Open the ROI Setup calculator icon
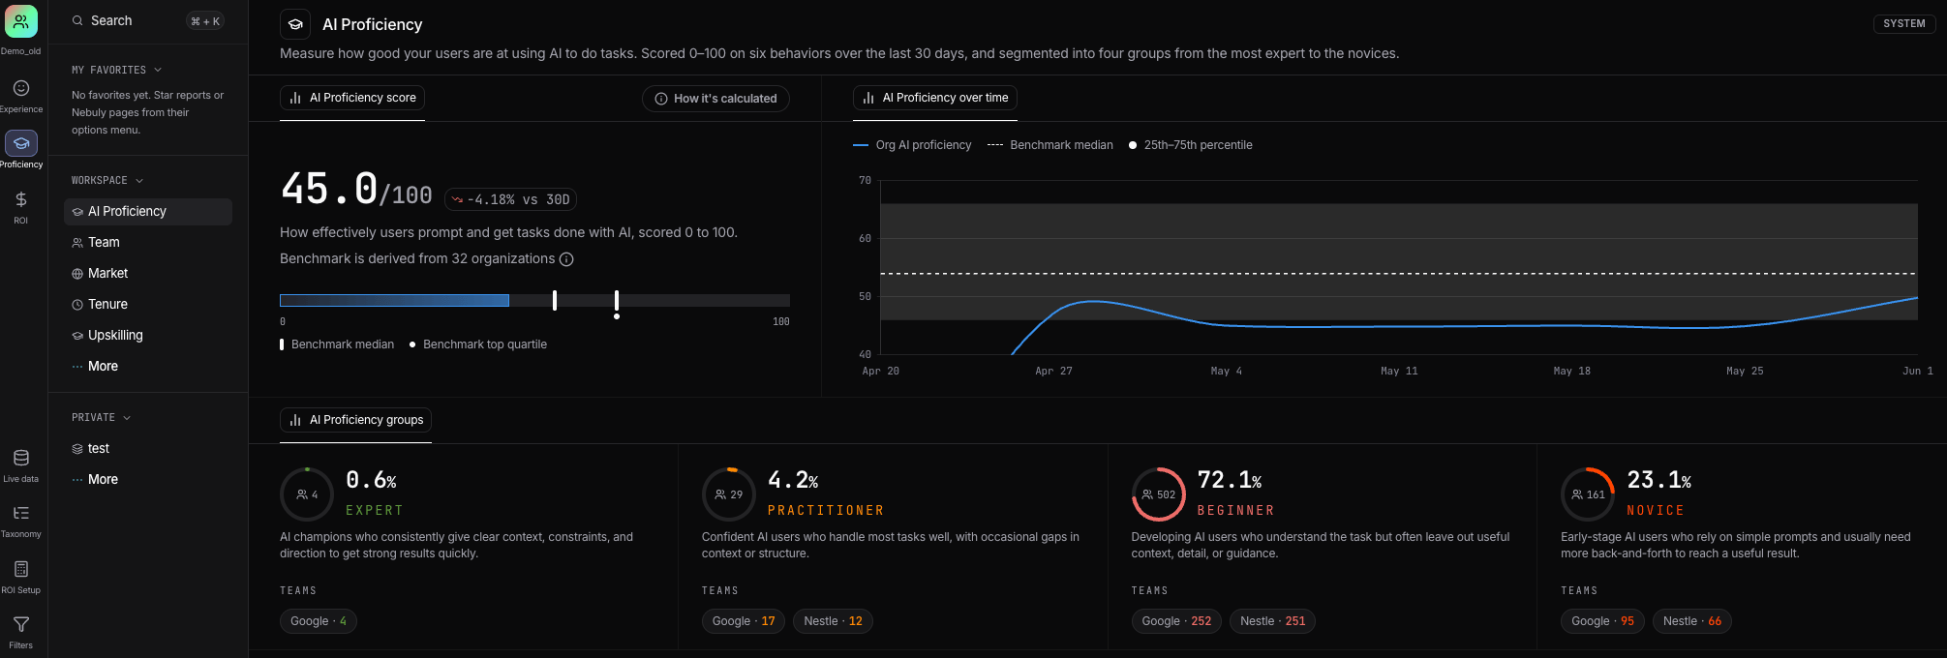The image size is (1947, 658). [x=21, y=569]
